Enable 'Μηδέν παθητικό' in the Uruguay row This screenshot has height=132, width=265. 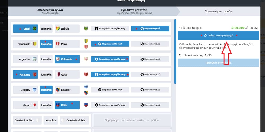point(150,90)
